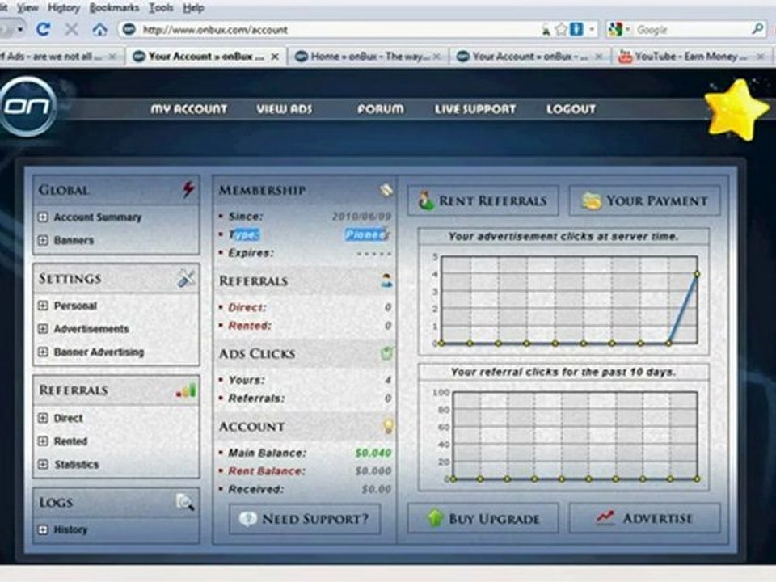Viewport: 776px width, 582px height.
Task: Expand the Rented referrals item
Action: [x=43, y=441]
